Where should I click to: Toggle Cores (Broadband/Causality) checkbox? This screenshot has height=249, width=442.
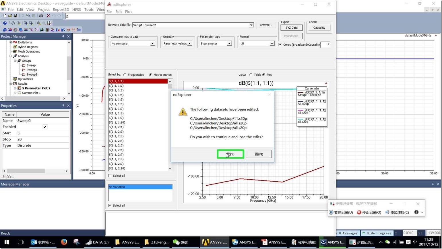[x=280, y=44]
